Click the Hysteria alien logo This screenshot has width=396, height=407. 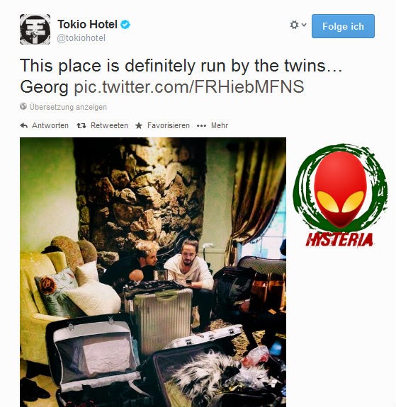(341, 195)
